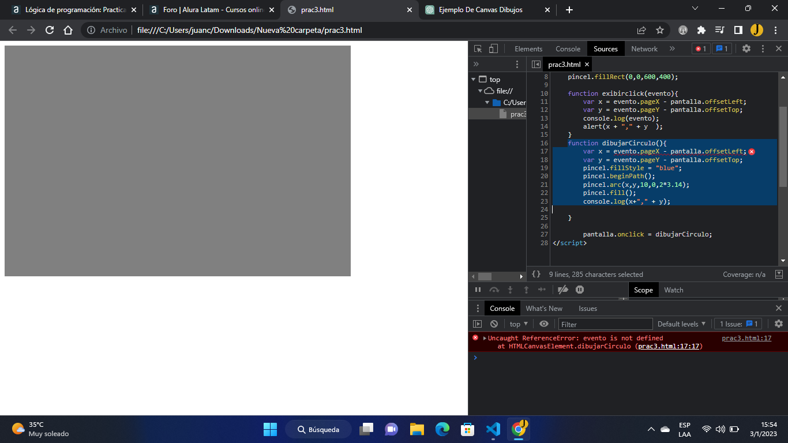Click the blue issues count badge in top bar
Image resolution: width=788 pixels, height=443 pixels.
(x=722, y=49)
